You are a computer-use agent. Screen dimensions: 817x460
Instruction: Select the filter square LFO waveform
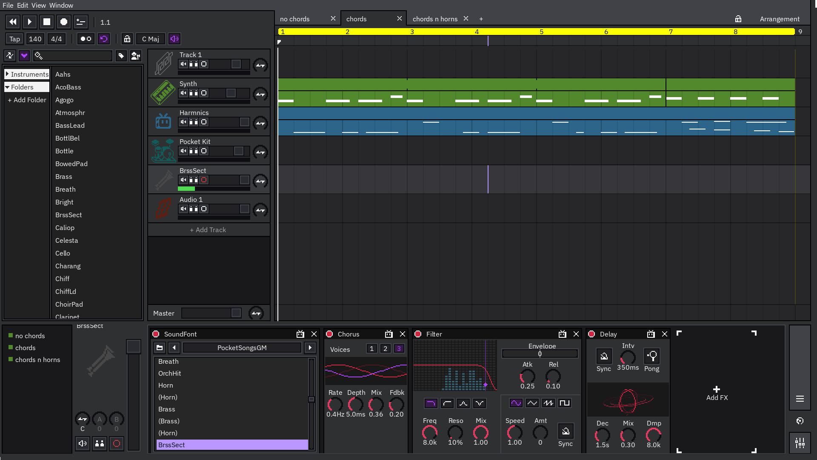(x=564, y=403)
